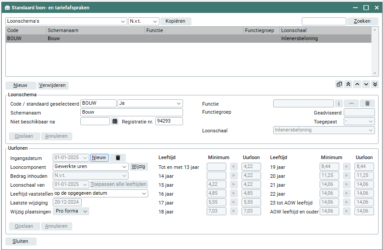
Task: Copy 15 jaar minimum to uurloon arrow
Action: click(234, 184)
